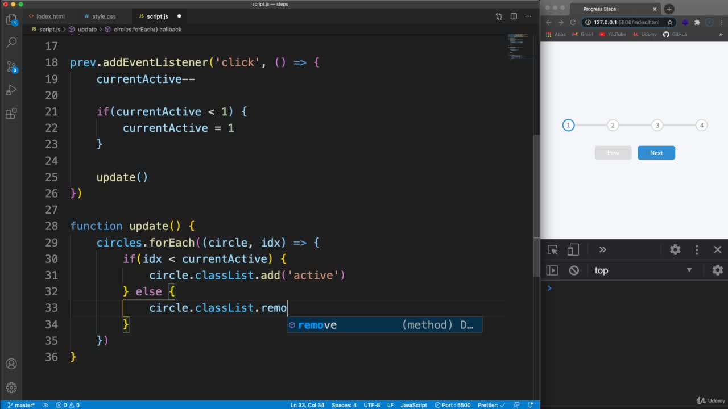Open a new Chrome tab
Screen dimensions: 728x409
[669, 9]
